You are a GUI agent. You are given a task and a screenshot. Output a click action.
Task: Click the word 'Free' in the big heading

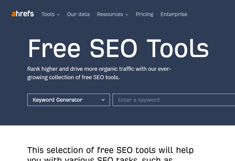pyautogui.click(x=54, y=48)
